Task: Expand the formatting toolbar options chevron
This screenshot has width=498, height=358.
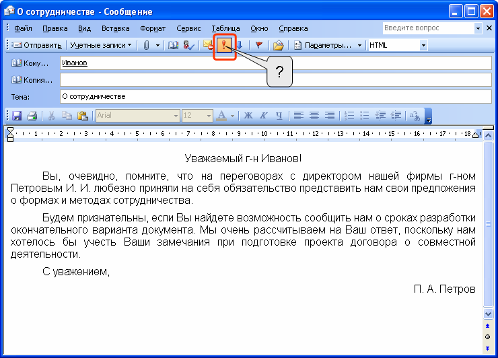Action: (428, 116)
